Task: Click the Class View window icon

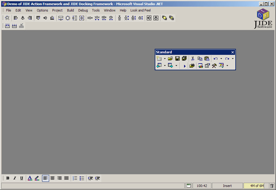Action: tap(221, 66)
